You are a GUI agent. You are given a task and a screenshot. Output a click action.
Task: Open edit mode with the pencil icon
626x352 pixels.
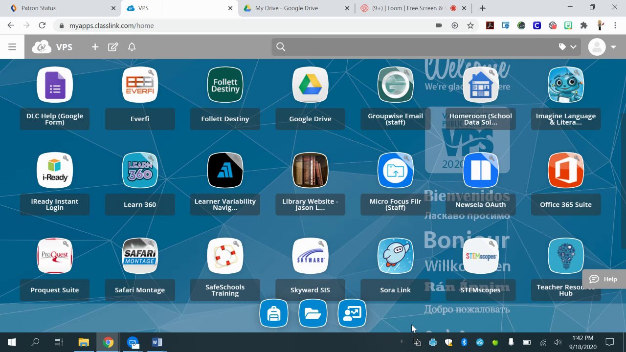click(113, 47)
